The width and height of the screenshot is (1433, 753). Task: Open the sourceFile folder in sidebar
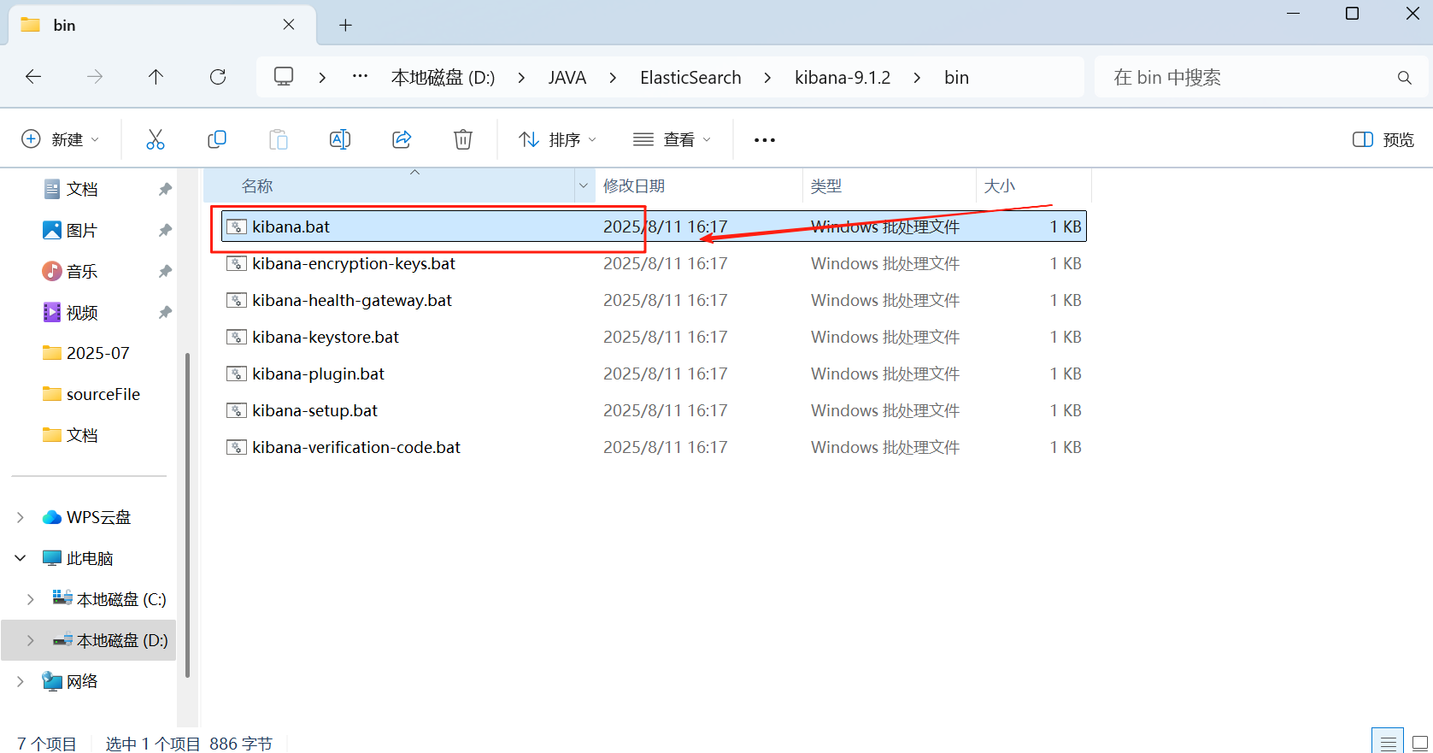pos(90,394)
